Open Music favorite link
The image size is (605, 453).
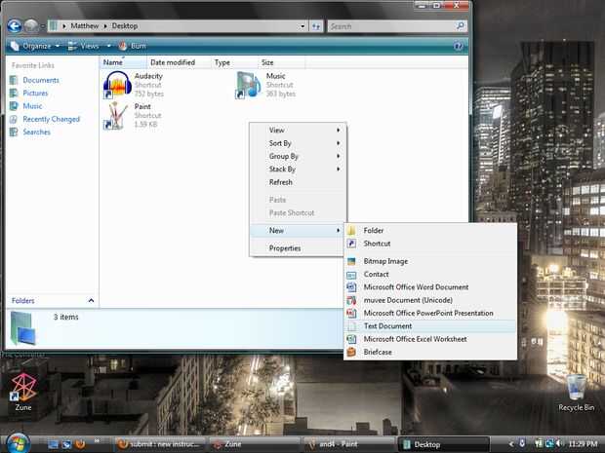(x=32, y=106)
